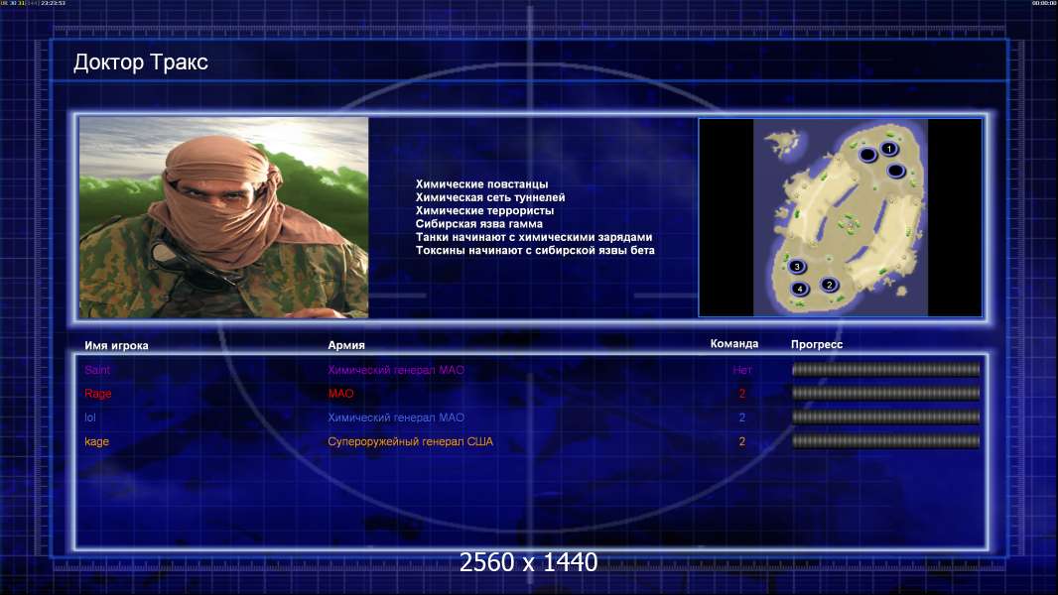This screenshot has width=1058, height=595.
Task: Click the line Токсины начинают с сибирской язвы бета
Action: pyautogui.click(x=535, y=250)
